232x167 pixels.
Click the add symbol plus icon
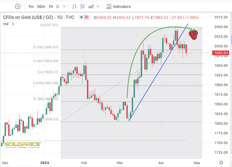[x=18, y=7]
